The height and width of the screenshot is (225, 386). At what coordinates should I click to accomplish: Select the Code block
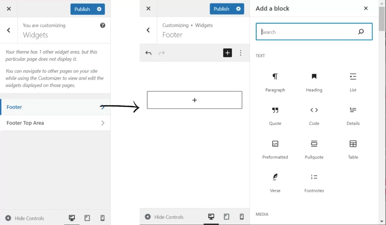click(x=314, y=115)
